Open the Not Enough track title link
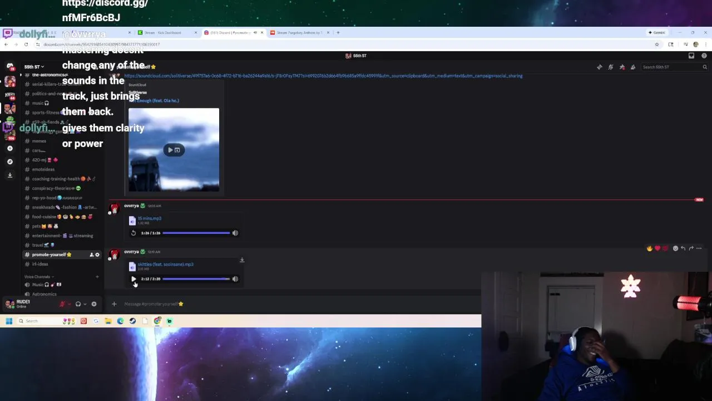Image resolution: width=712 pixels, height=401 pixels. [x=154, y=101]
